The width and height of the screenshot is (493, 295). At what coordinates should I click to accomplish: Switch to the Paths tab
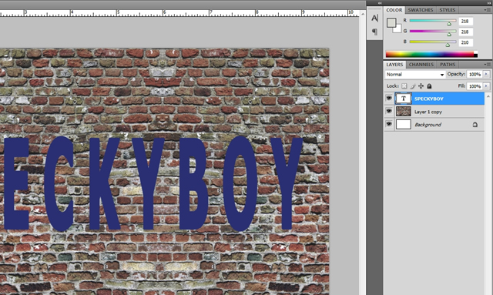pos(448,65)
